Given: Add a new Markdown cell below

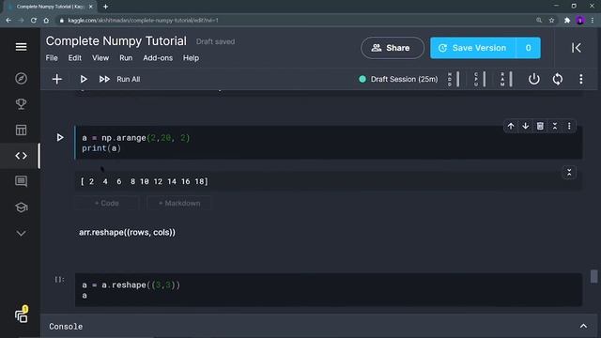Looking at the screenshot, I should (179, 203).
